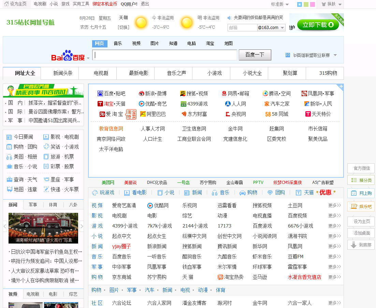376x308 pixels.
Task: Expand the search engine selector beside the Baidu logo
Action: point(88,58)
